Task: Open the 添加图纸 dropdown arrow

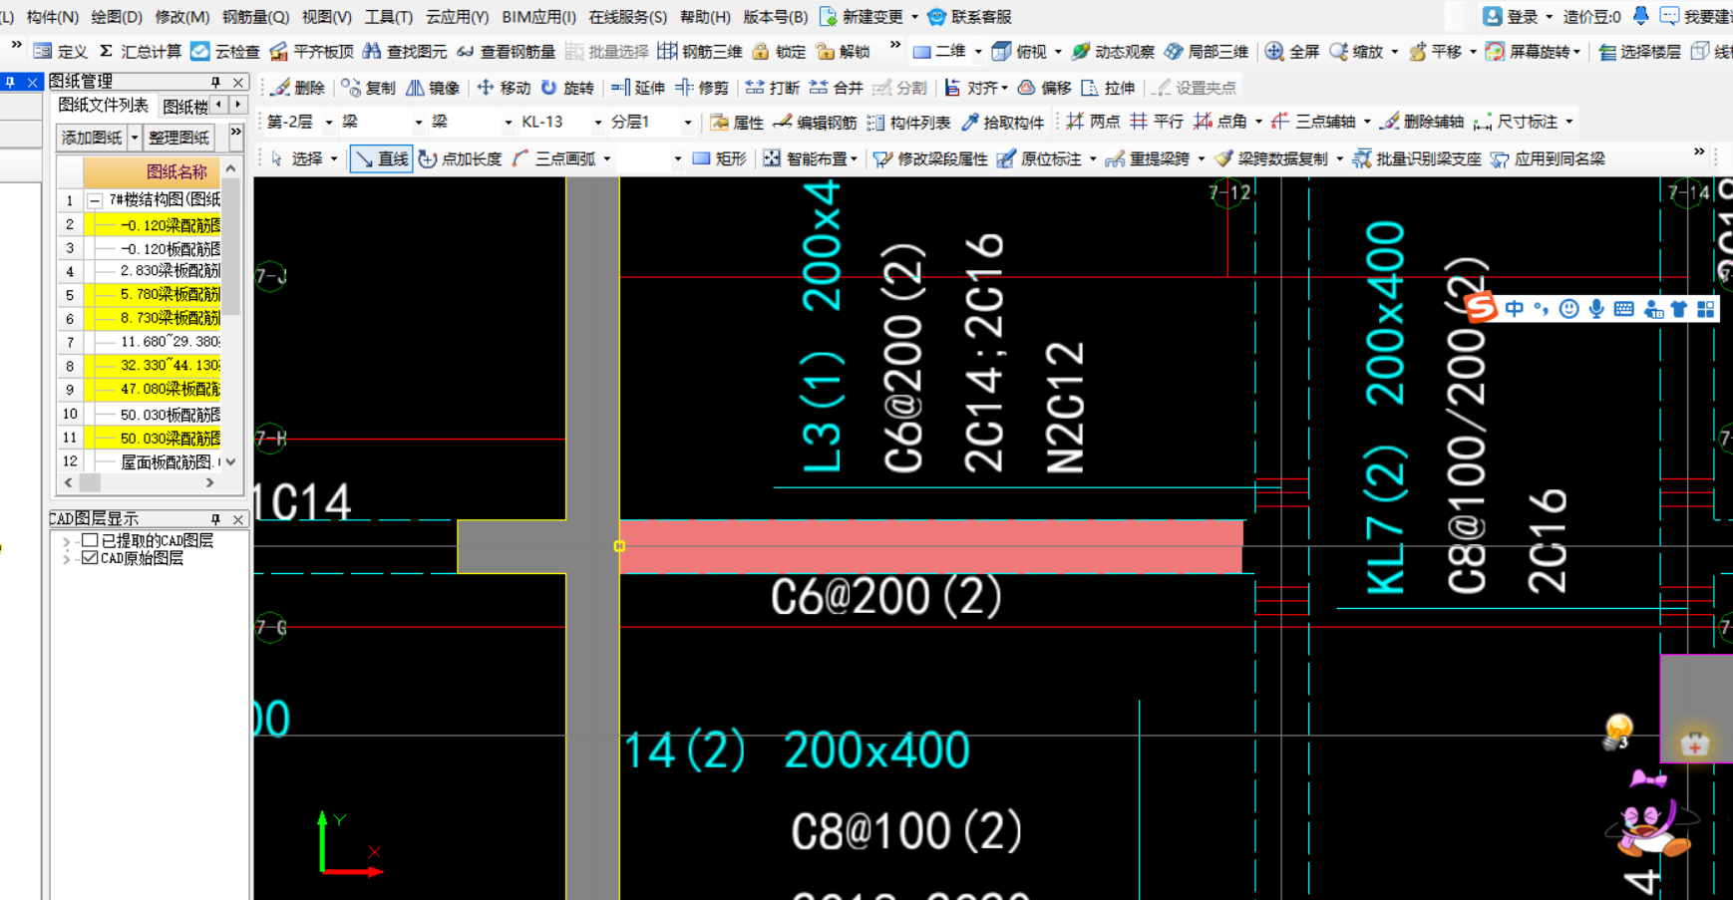Action: (x=135, y=138)
